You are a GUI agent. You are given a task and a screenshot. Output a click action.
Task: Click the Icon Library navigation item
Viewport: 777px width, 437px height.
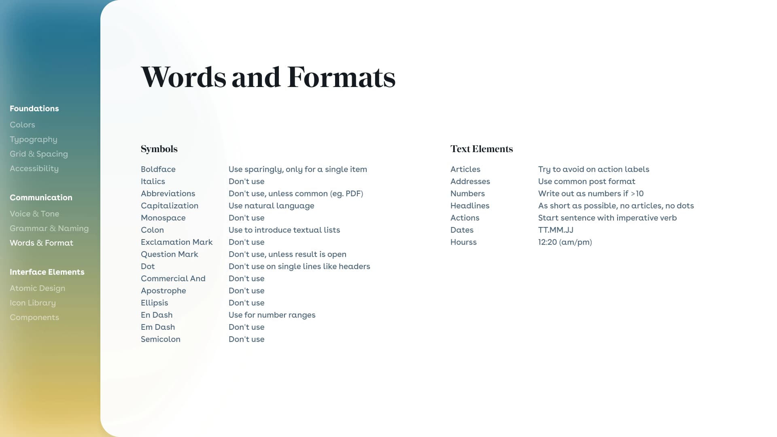(32, 303)
